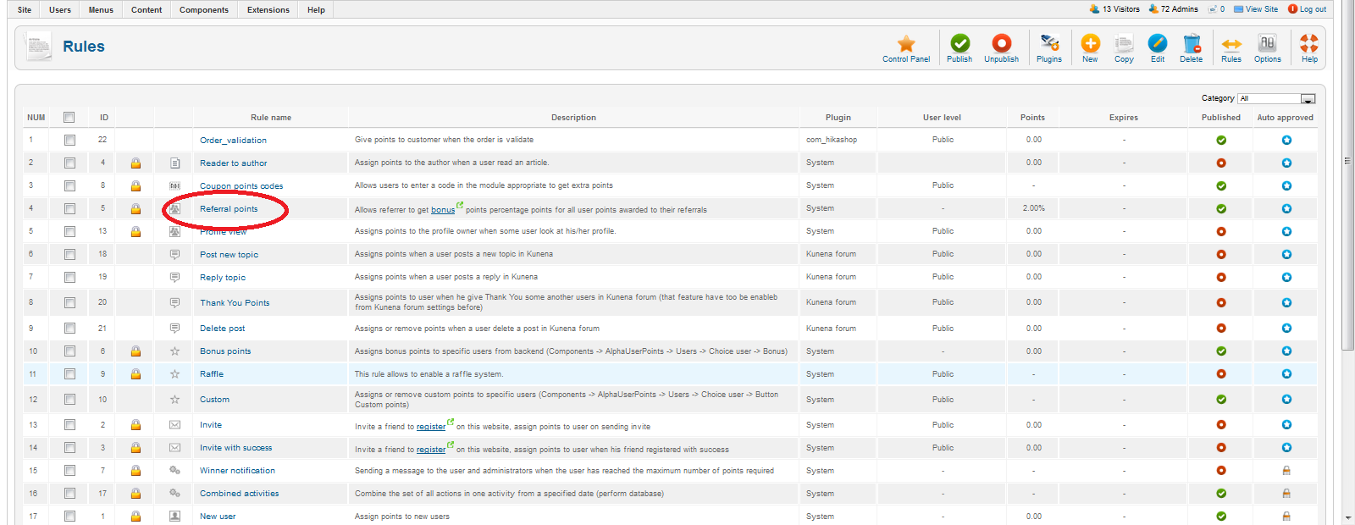This screenshot has height=525, width=1355.
Task: Check the box for Invite with success row
Action: coord(69,447)
